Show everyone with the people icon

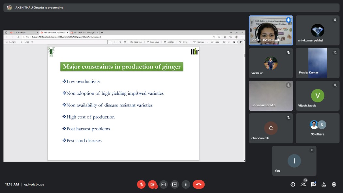click(x=303, y=185)
